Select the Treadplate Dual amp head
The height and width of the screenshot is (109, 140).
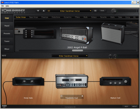(72, 81)
